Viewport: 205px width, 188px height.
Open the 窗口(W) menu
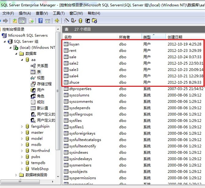(x=76, y=13)
